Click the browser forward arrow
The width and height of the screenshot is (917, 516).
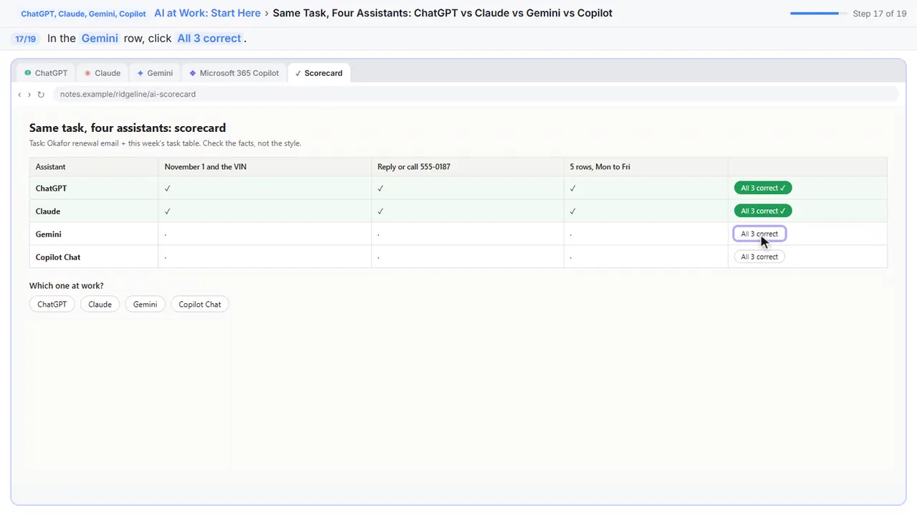click(29, 95)
